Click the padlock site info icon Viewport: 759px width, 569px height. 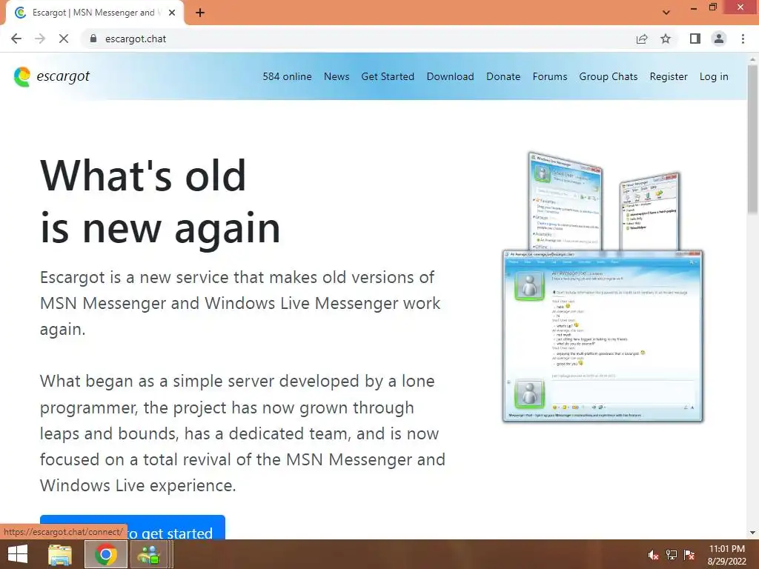[x=93, y=39]
